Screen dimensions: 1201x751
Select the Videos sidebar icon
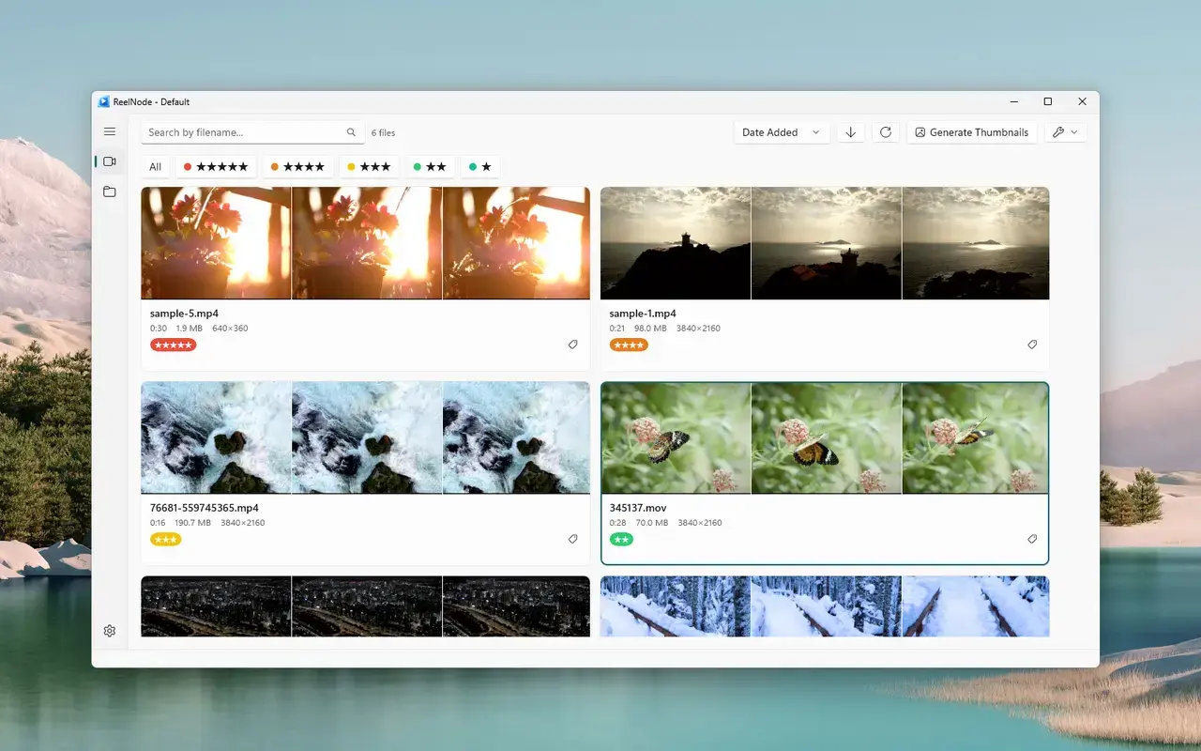pyautogui.click(x=110, y=161)
